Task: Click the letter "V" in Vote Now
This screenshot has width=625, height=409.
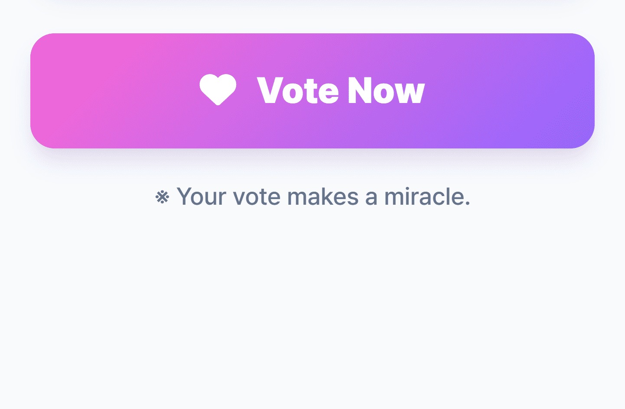Action: coord(270,91)
